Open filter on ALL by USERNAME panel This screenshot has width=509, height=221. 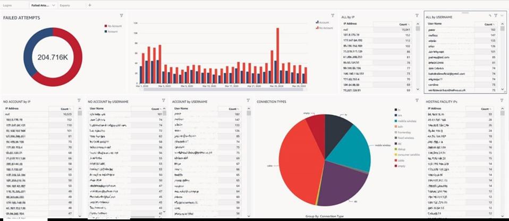pos(496,16)
